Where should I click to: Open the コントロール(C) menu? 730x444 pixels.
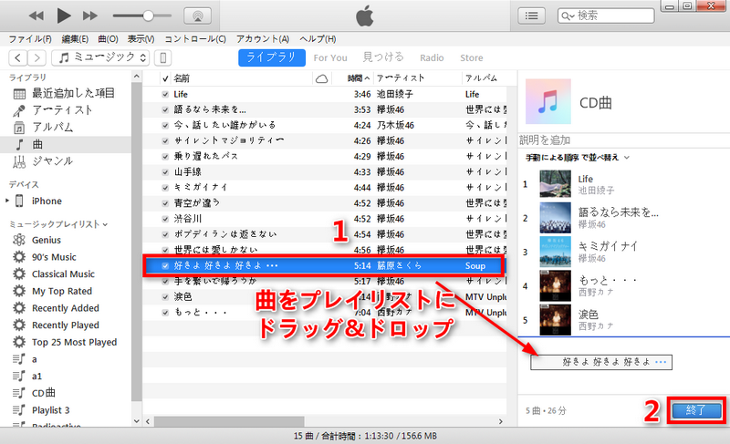(x=195, y=39)
